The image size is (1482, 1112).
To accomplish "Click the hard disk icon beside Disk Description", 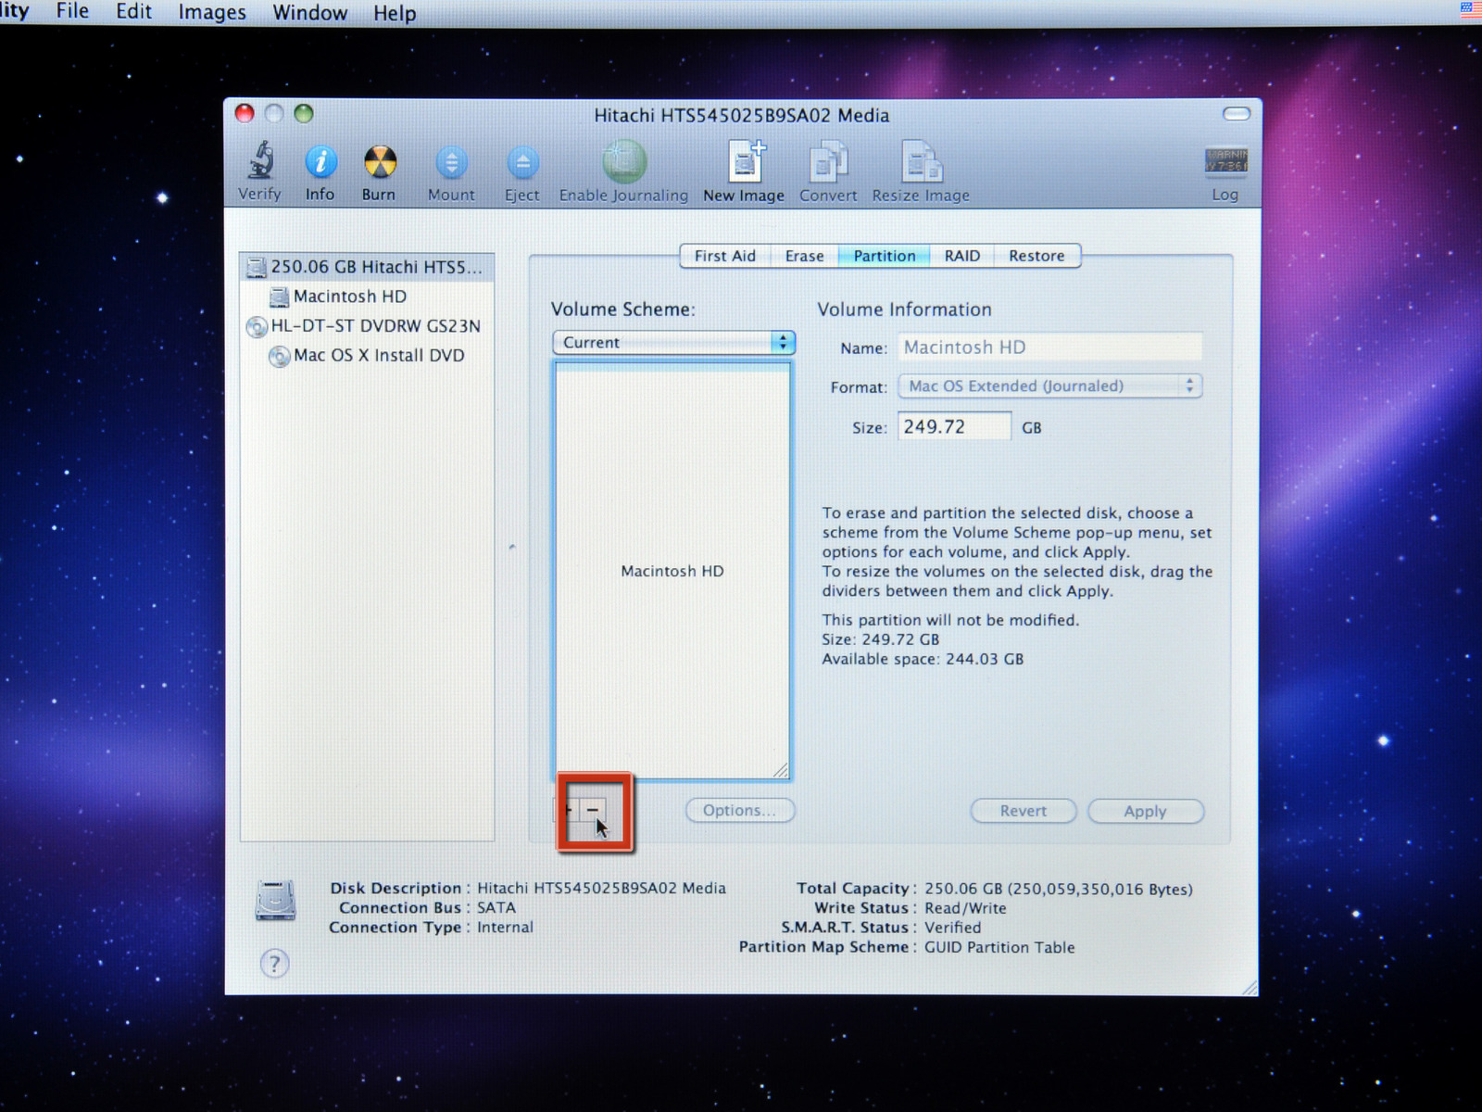I will (275, 900).
